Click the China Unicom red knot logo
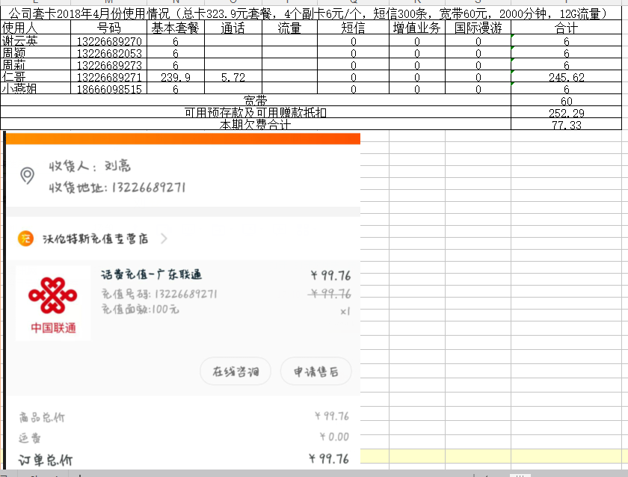 (x=52, y=295)
